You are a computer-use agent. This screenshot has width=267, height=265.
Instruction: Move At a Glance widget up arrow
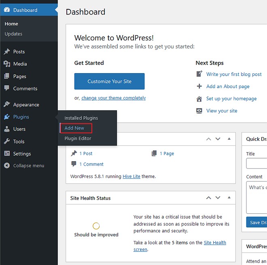click(209, 139)
